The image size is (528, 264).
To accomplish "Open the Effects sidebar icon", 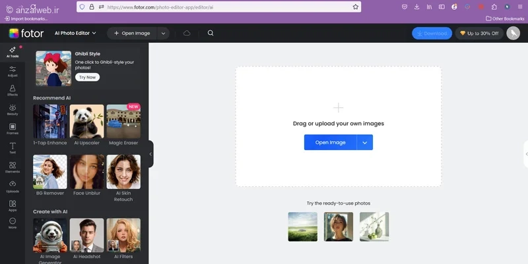I will point(13,90).
